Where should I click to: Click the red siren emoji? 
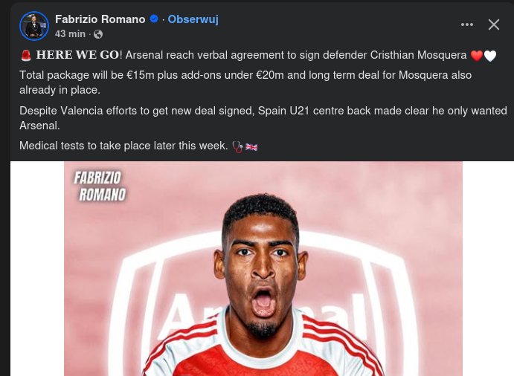[x=26, y=55]
